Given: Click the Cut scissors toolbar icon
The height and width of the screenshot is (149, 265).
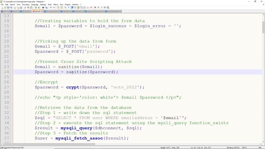Looking at the screenshot, I should tap(25, 7).
